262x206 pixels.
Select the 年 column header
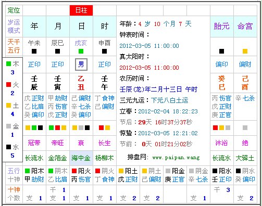[34, 27]
